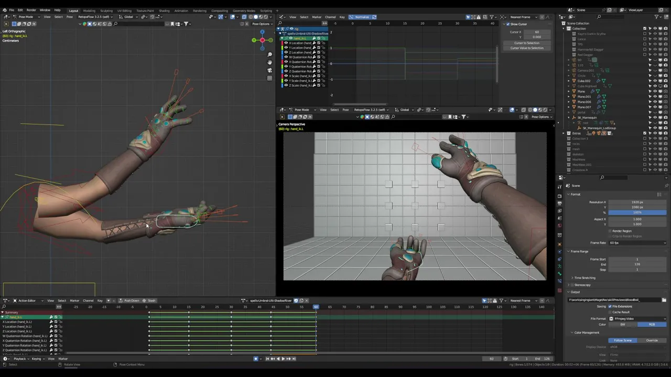
Task: Uncheck the Extras collection exclude checkbox
Action: pyautogui.click(x=645, y=134)
